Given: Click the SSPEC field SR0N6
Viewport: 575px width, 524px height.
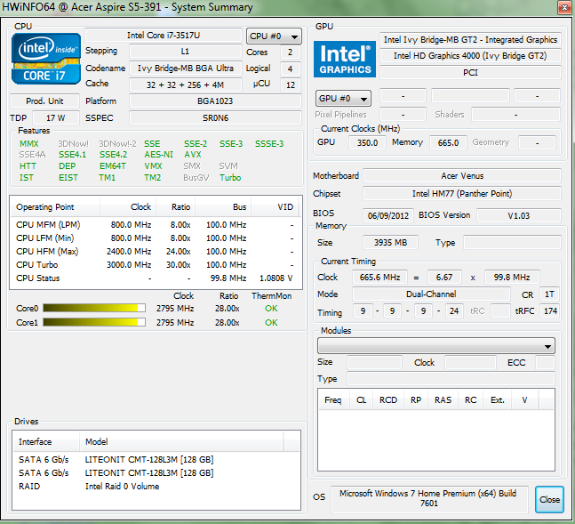Looking at the screenshot, I should [215, 117].
